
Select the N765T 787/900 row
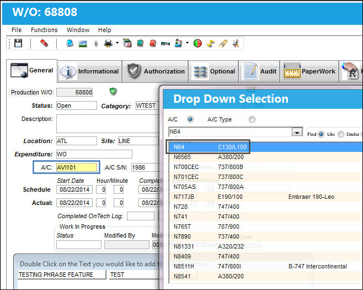pyautogui.click(x=265, y=226)
